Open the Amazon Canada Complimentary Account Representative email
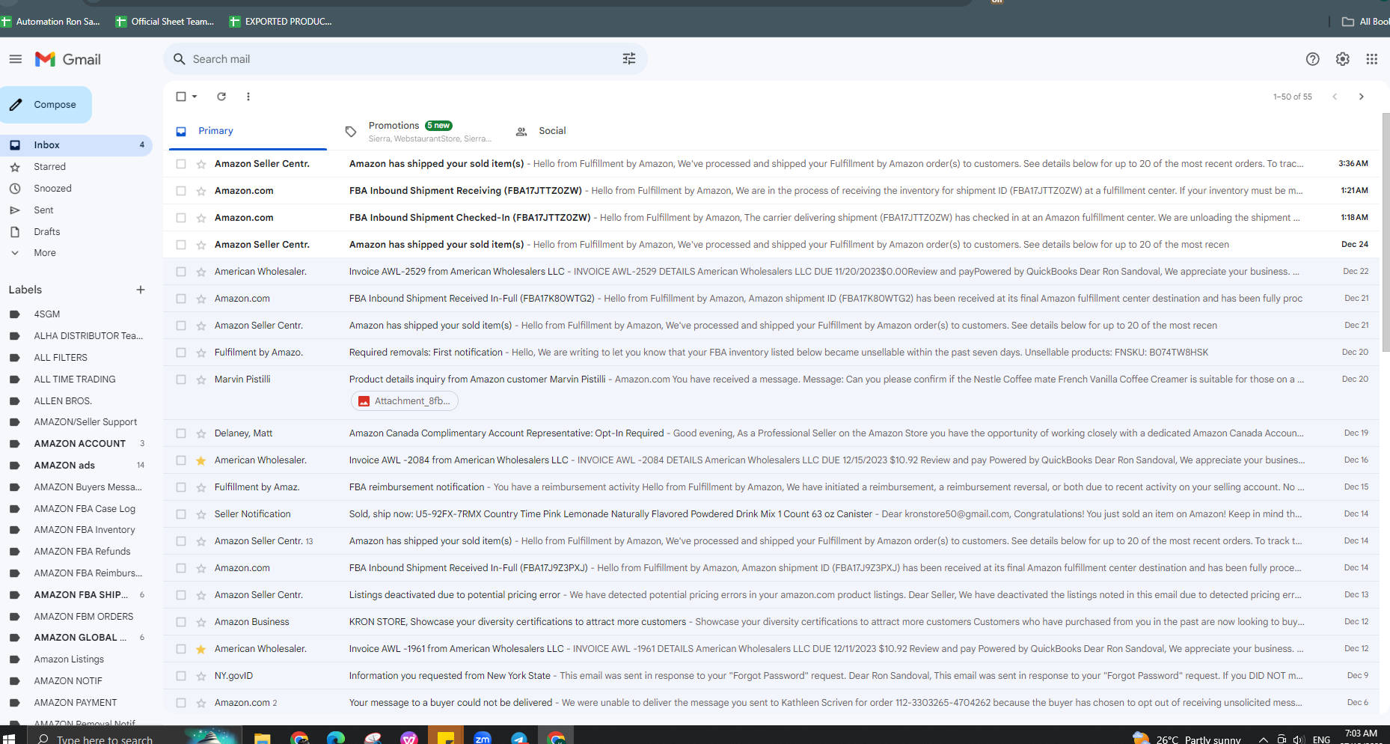This screenshot has height=744, width=1390. 771,433
